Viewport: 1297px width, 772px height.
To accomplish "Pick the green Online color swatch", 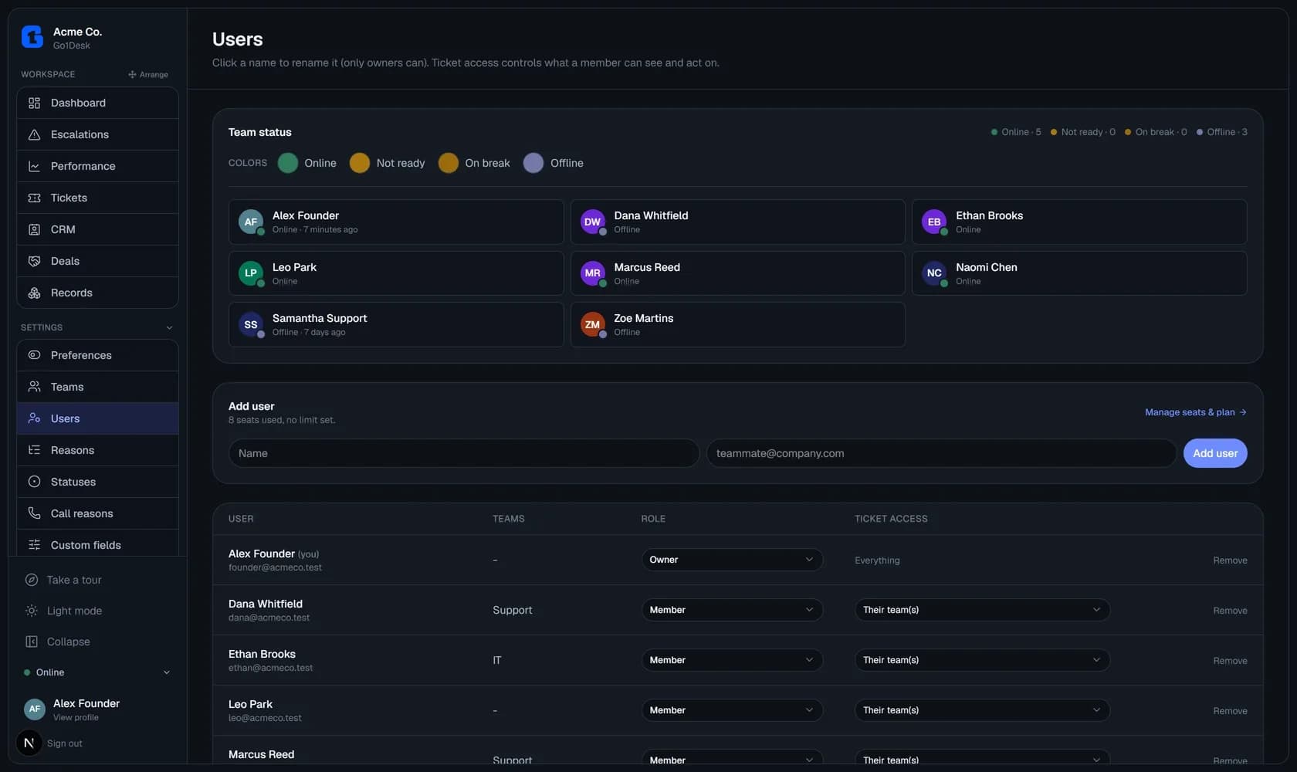I will point(288,163).
